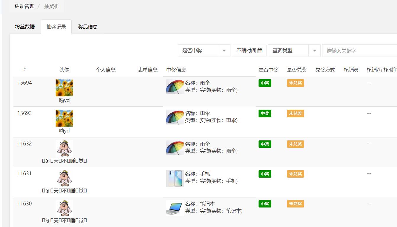
Task: Click the umbrella prize icon in row 15694
Action: click(x=174, y=87)
